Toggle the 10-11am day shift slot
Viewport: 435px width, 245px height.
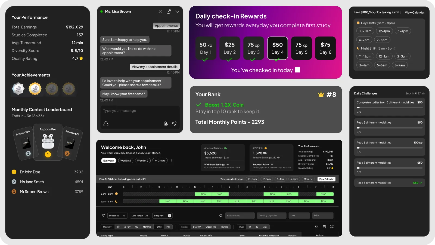[x=365, y=31]
